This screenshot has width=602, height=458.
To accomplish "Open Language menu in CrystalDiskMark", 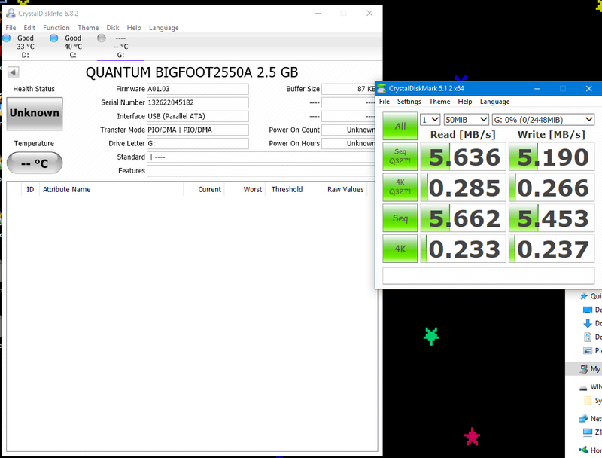I will pyautogui.click(x=495, y=102).
